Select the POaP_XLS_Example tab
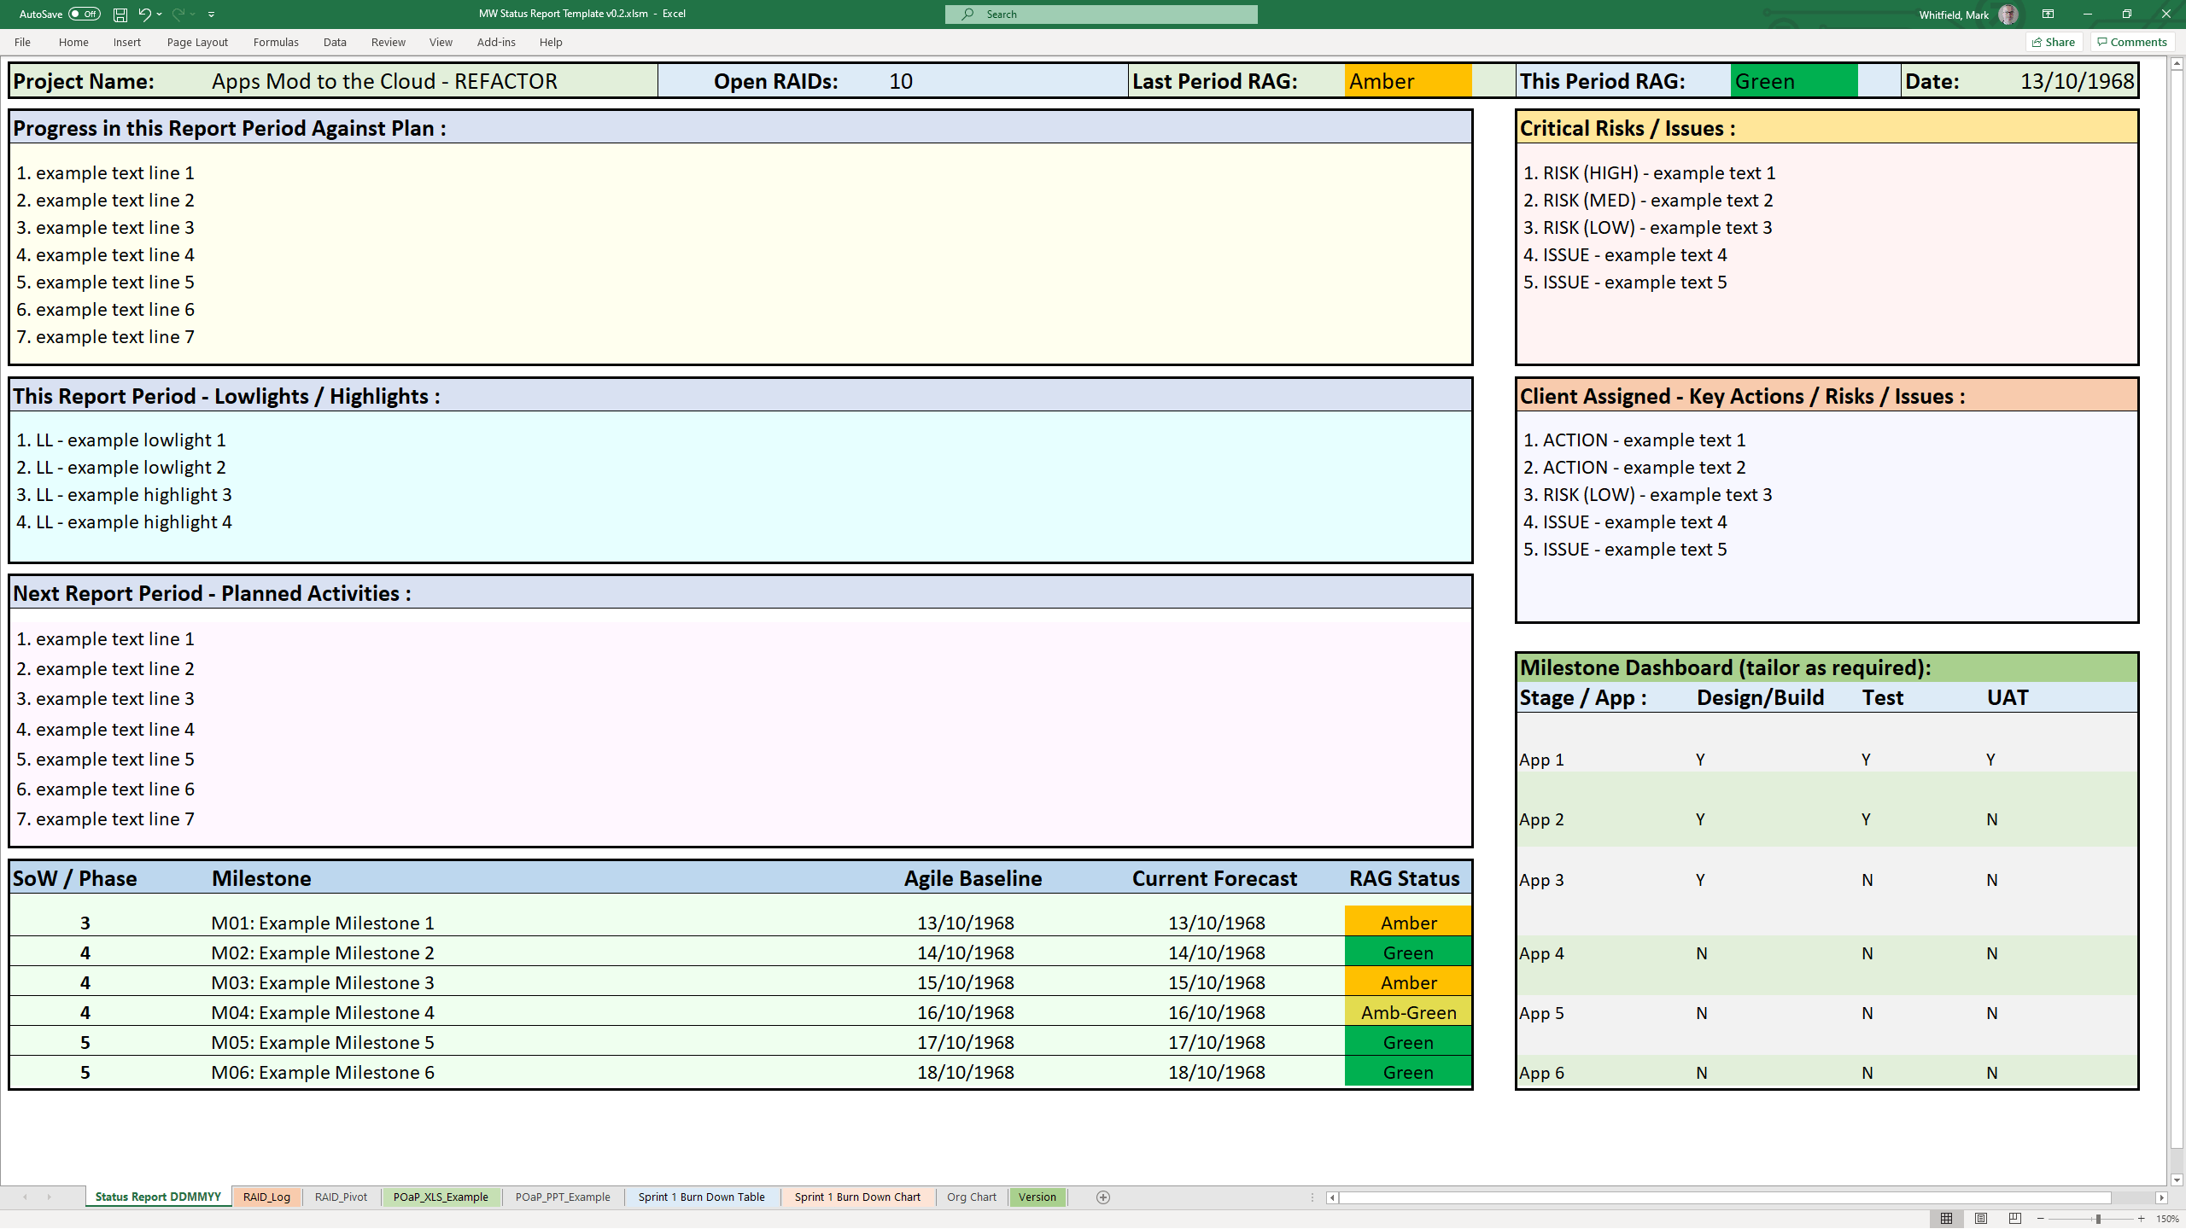2186x1229 pixels. pos(440,1196)
